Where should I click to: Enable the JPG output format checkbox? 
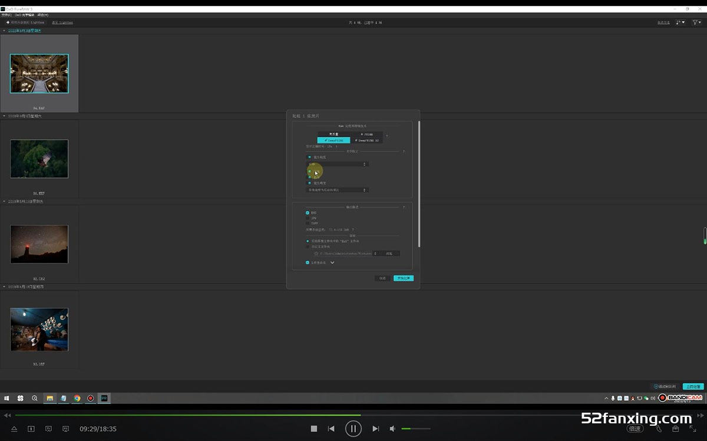(x=308, y=218)
